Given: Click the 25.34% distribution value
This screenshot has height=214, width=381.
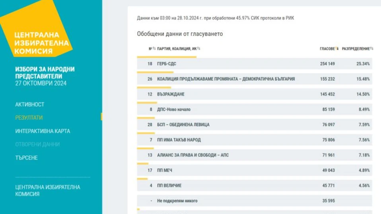Looking at the screenshot, I should tap(363, 64).
